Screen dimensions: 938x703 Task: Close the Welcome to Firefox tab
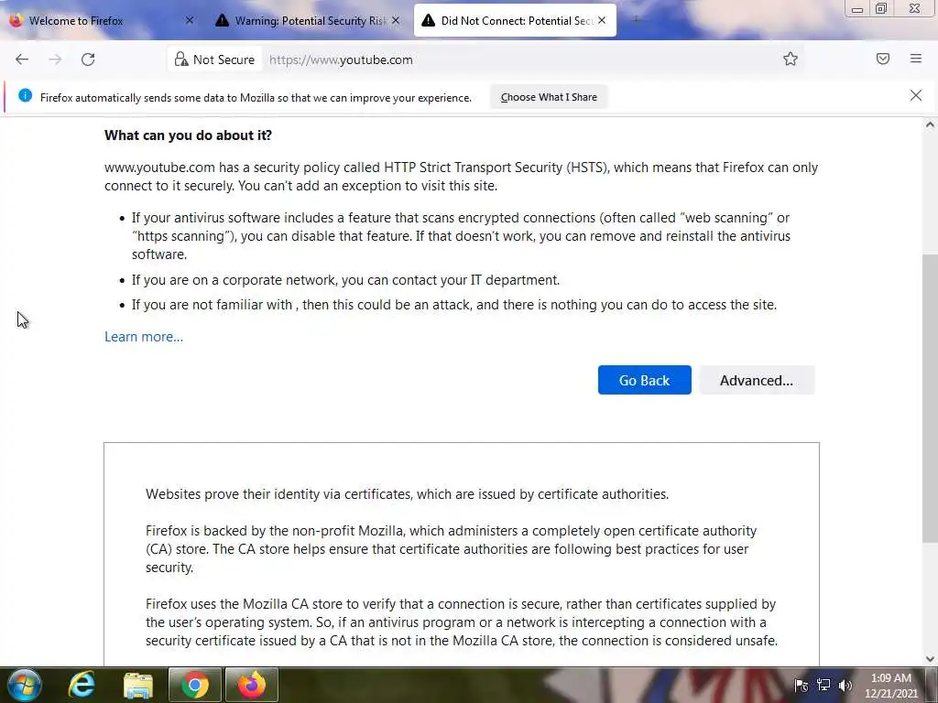click(x=189, y=20)
